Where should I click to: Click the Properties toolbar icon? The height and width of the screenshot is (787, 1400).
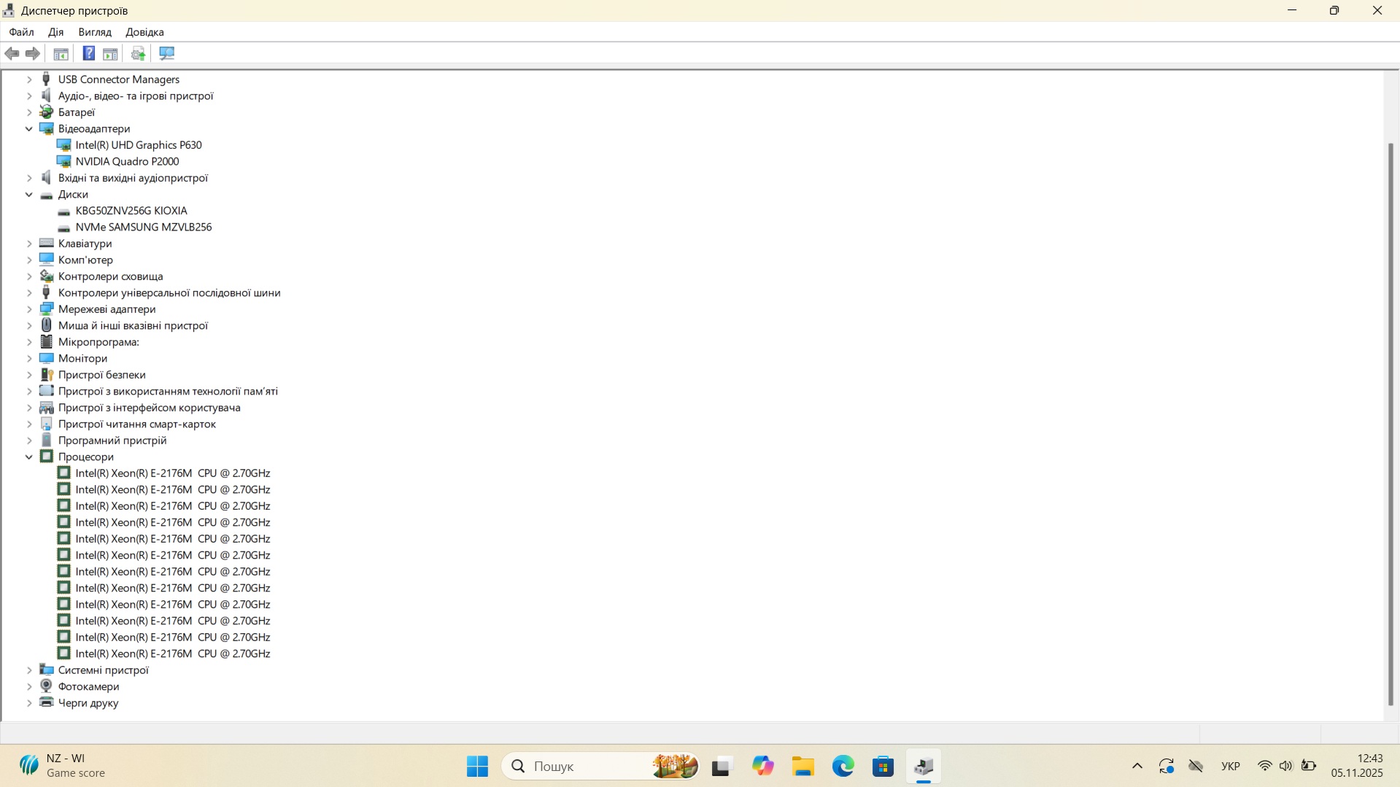click(x=61, y=53)
